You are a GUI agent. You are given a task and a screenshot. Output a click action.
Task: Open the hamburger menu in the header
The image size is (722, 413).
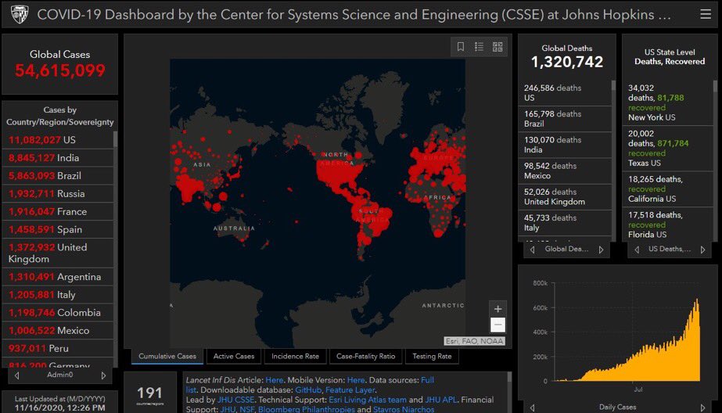coord(705,14)
